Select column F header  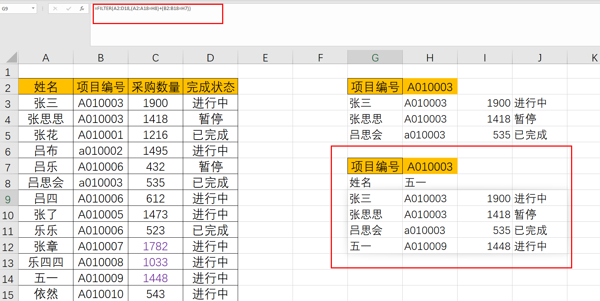pos(320,57)
